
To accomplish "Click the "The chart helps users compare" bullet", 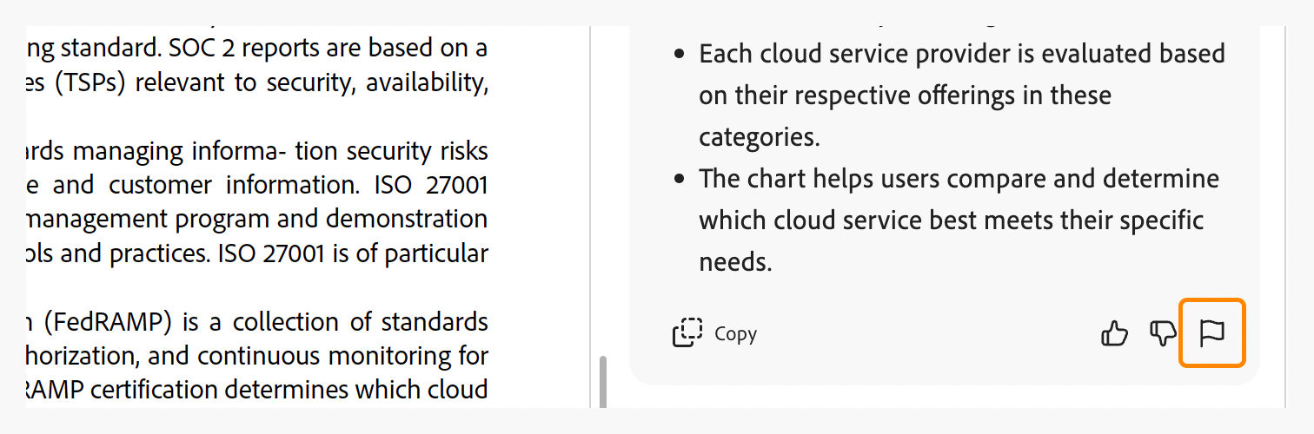I will click(x=869, y=180).
